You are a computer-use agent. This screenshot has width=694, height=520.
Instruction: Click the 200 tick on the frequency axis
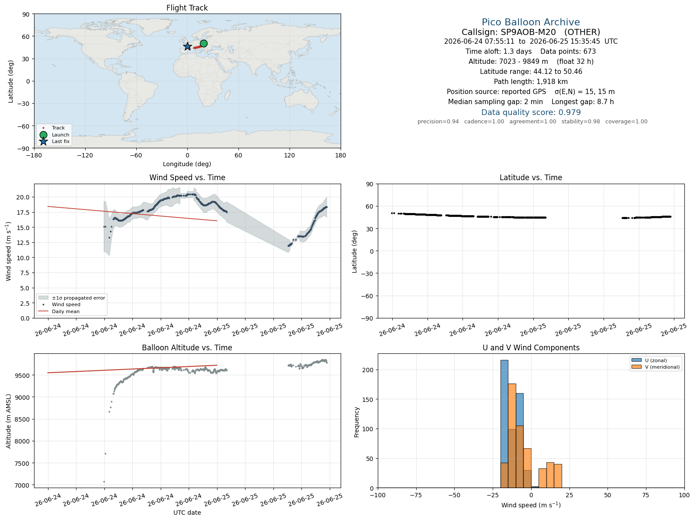click(369, 370)
